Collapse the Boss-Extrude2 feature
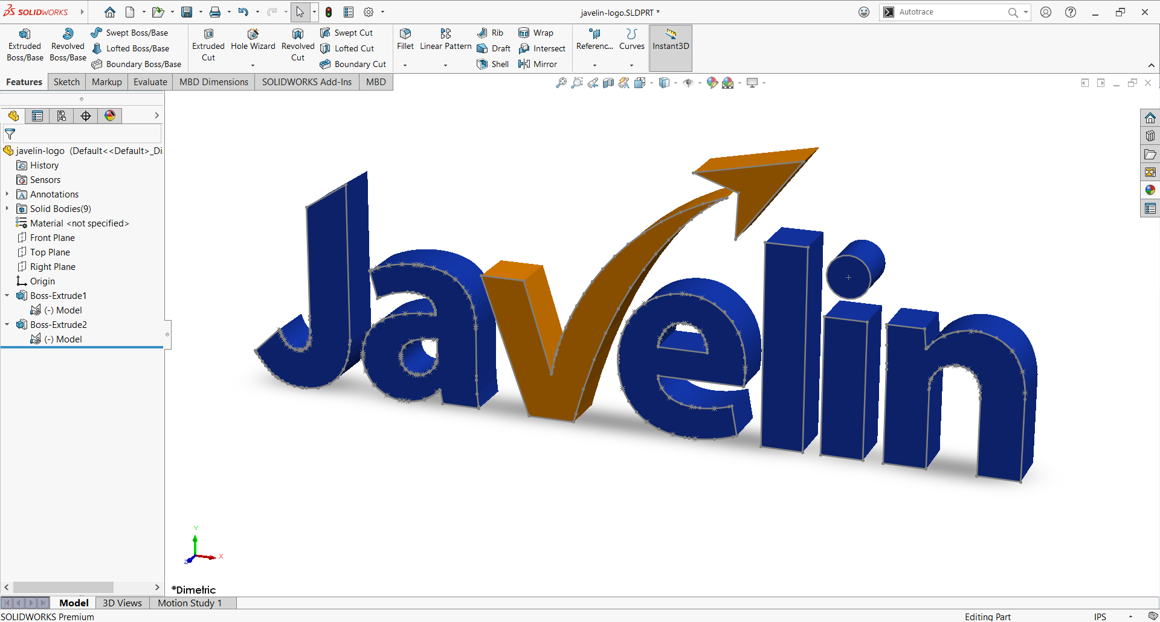The width and height of the screenshot is (1160, 622). [7, 324]
